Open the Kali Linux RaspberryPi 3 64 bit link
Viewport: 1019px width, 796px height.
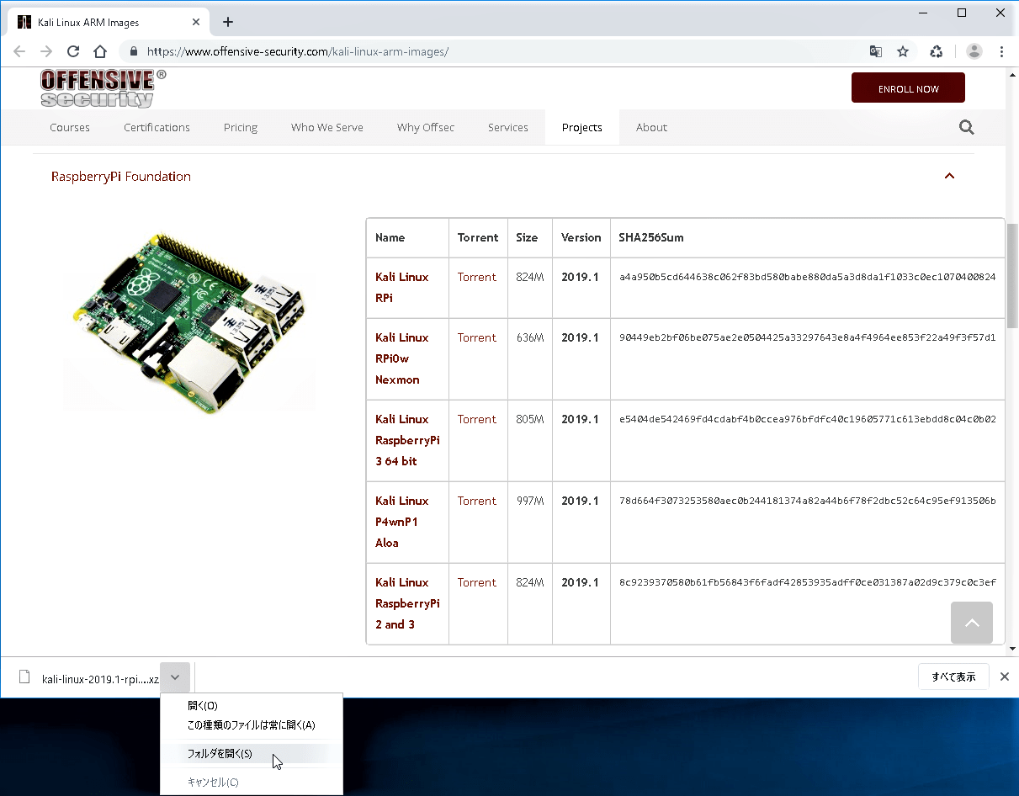pos(407,440)
